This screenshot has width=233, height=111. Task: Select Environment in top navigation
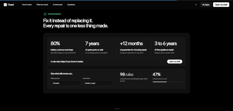[x=58, y=5]
